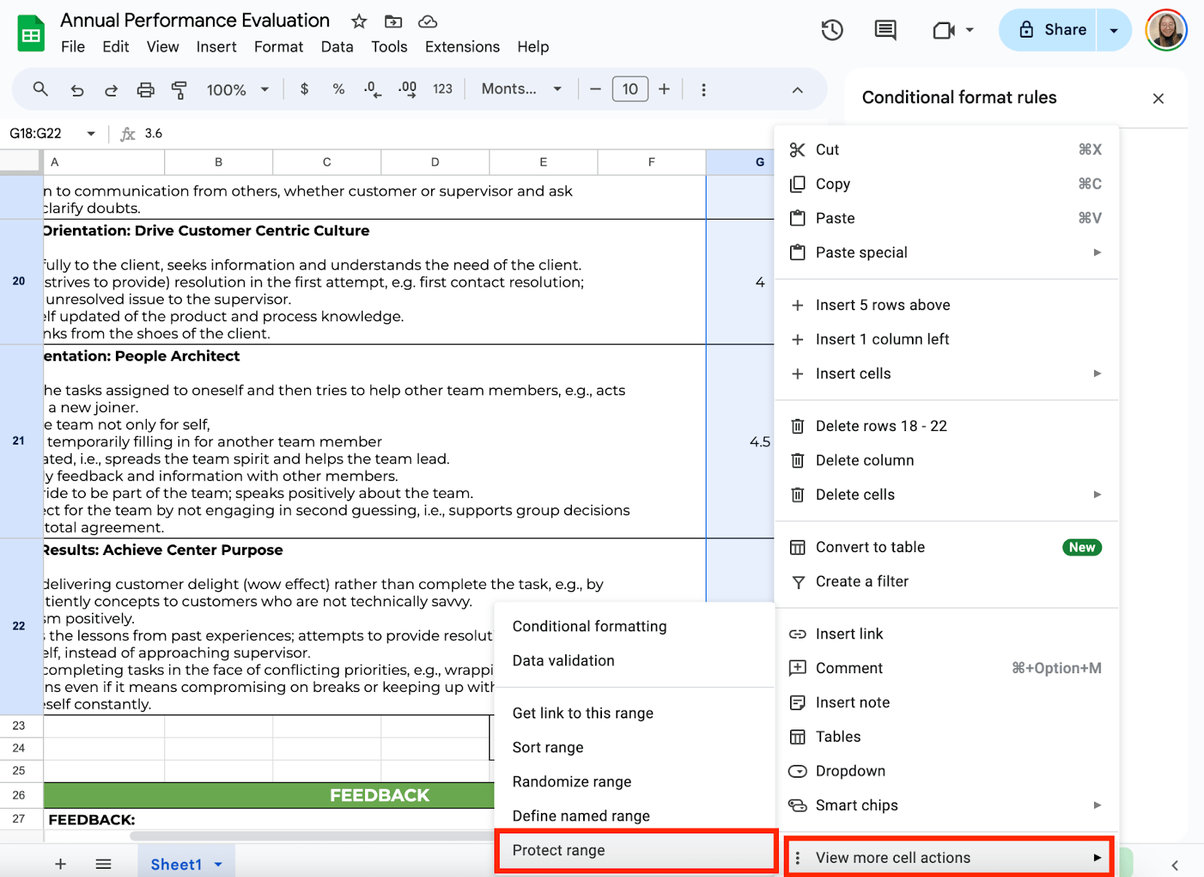
Task: Increase font size with plus button
Action: [664, 90]
